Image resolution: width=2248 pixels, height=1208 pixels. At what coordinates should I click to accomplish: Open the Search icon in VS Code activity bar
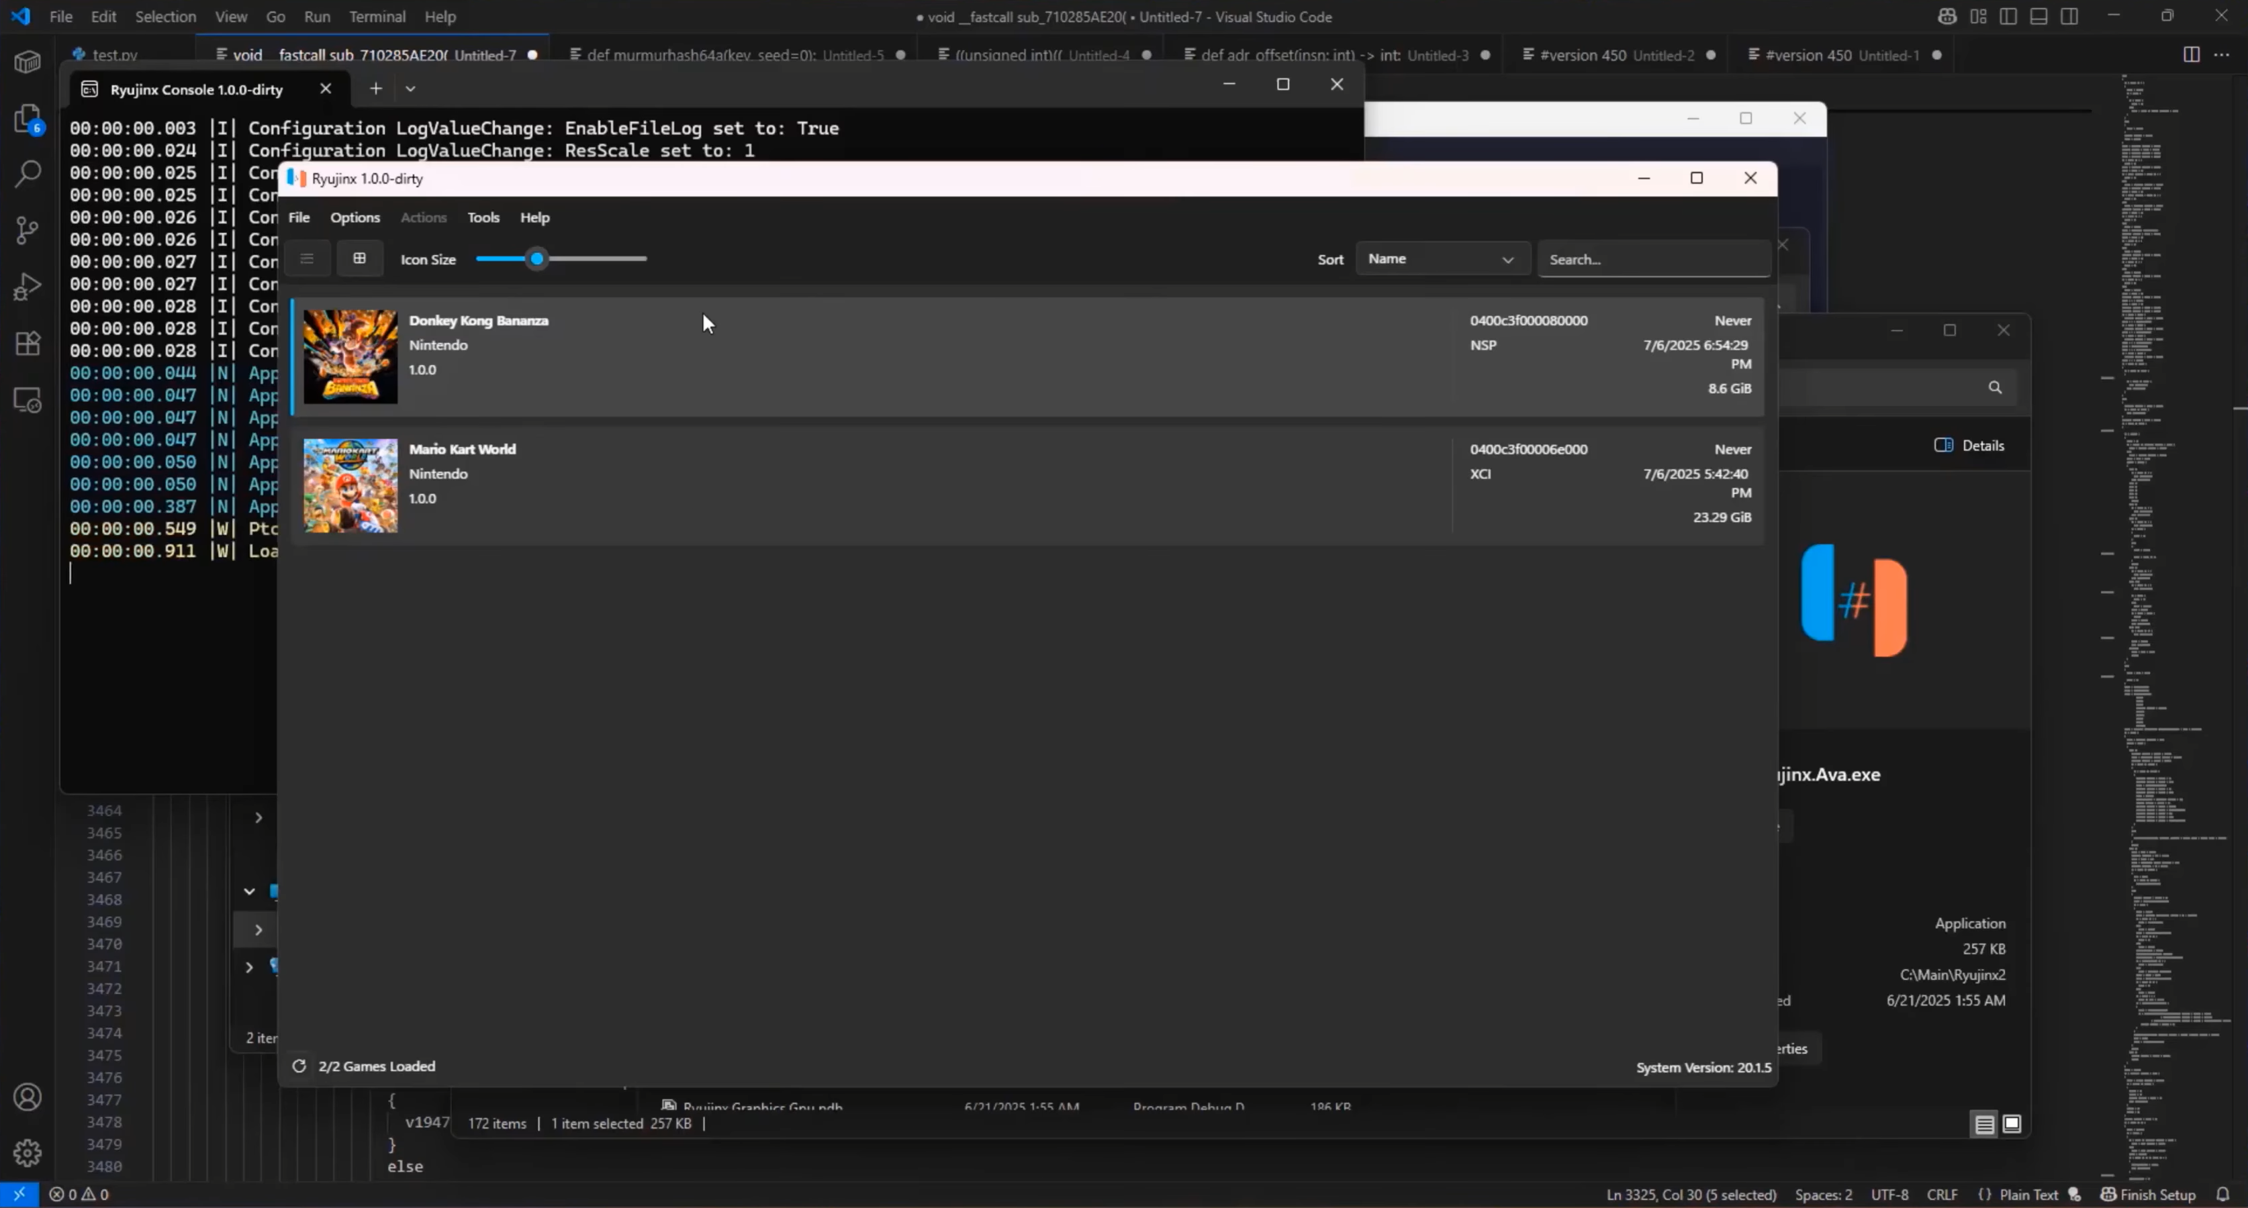pos(28,174)
